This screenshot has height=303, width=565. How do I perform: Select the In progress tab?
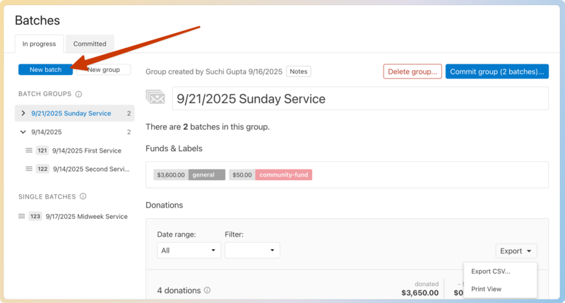(39, 44)
